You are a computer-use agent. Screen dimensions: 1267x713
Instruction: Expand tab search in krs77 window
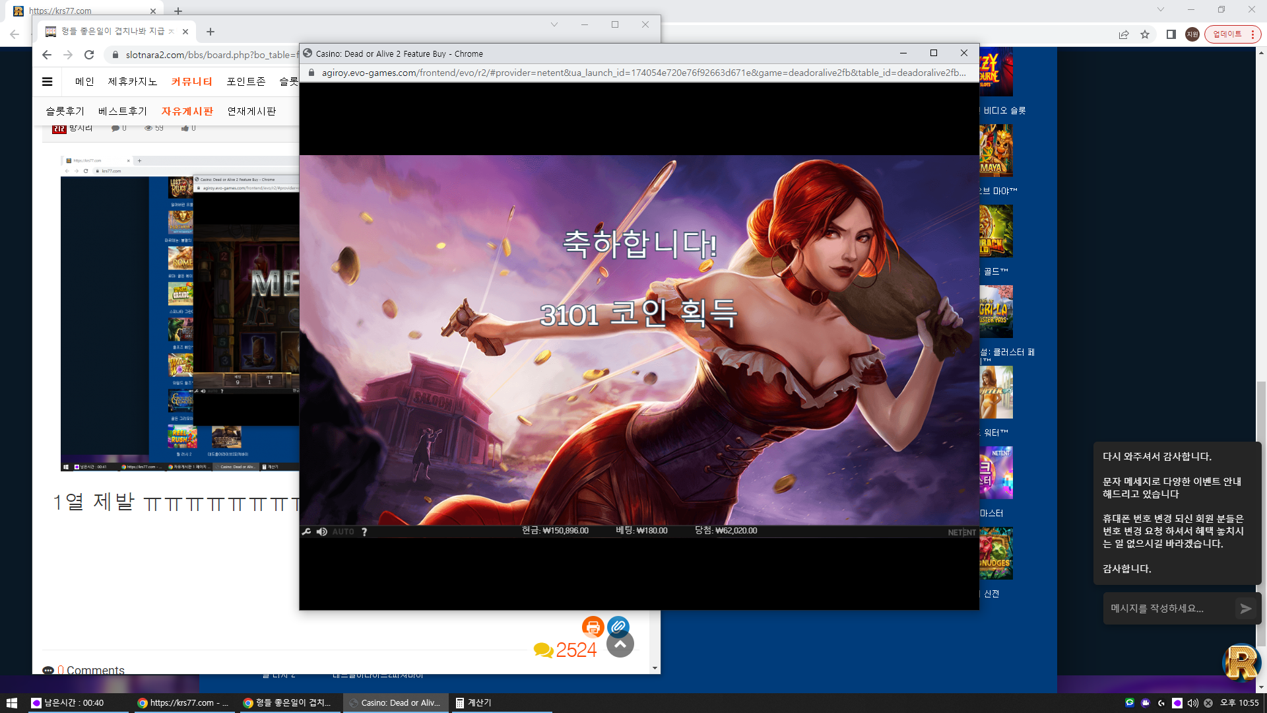1161,9
